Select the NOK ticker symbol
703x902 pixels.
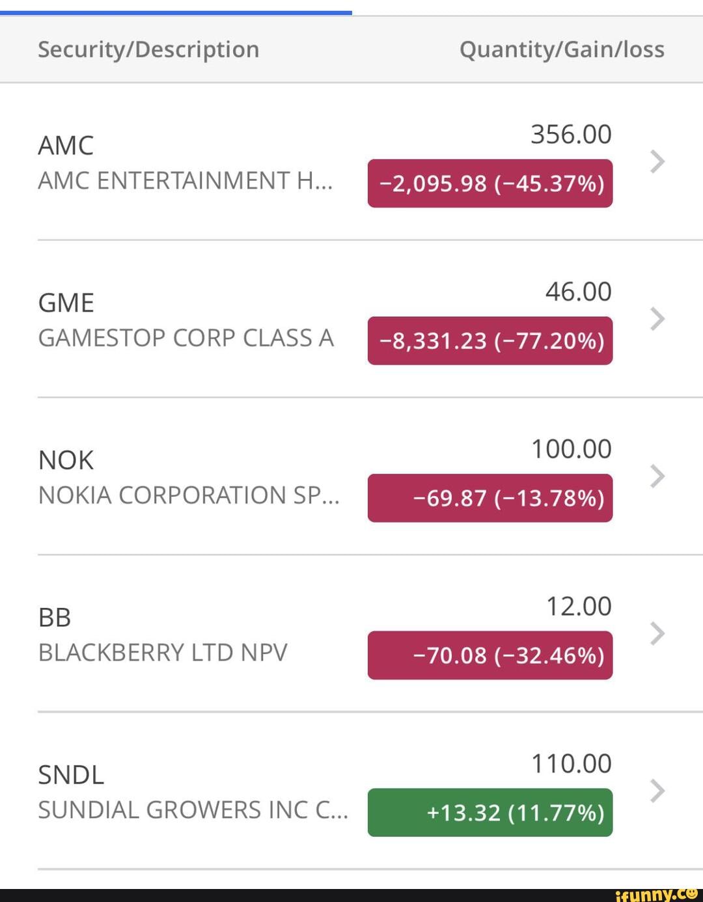click(x=66, y=461)
